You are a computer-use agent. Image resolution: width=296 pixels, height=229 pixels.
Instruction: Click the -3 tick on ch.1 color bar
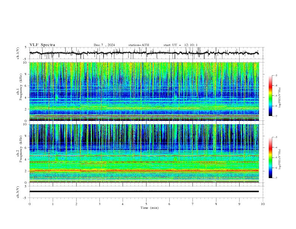pyautogui.click(x=275, y=75)
